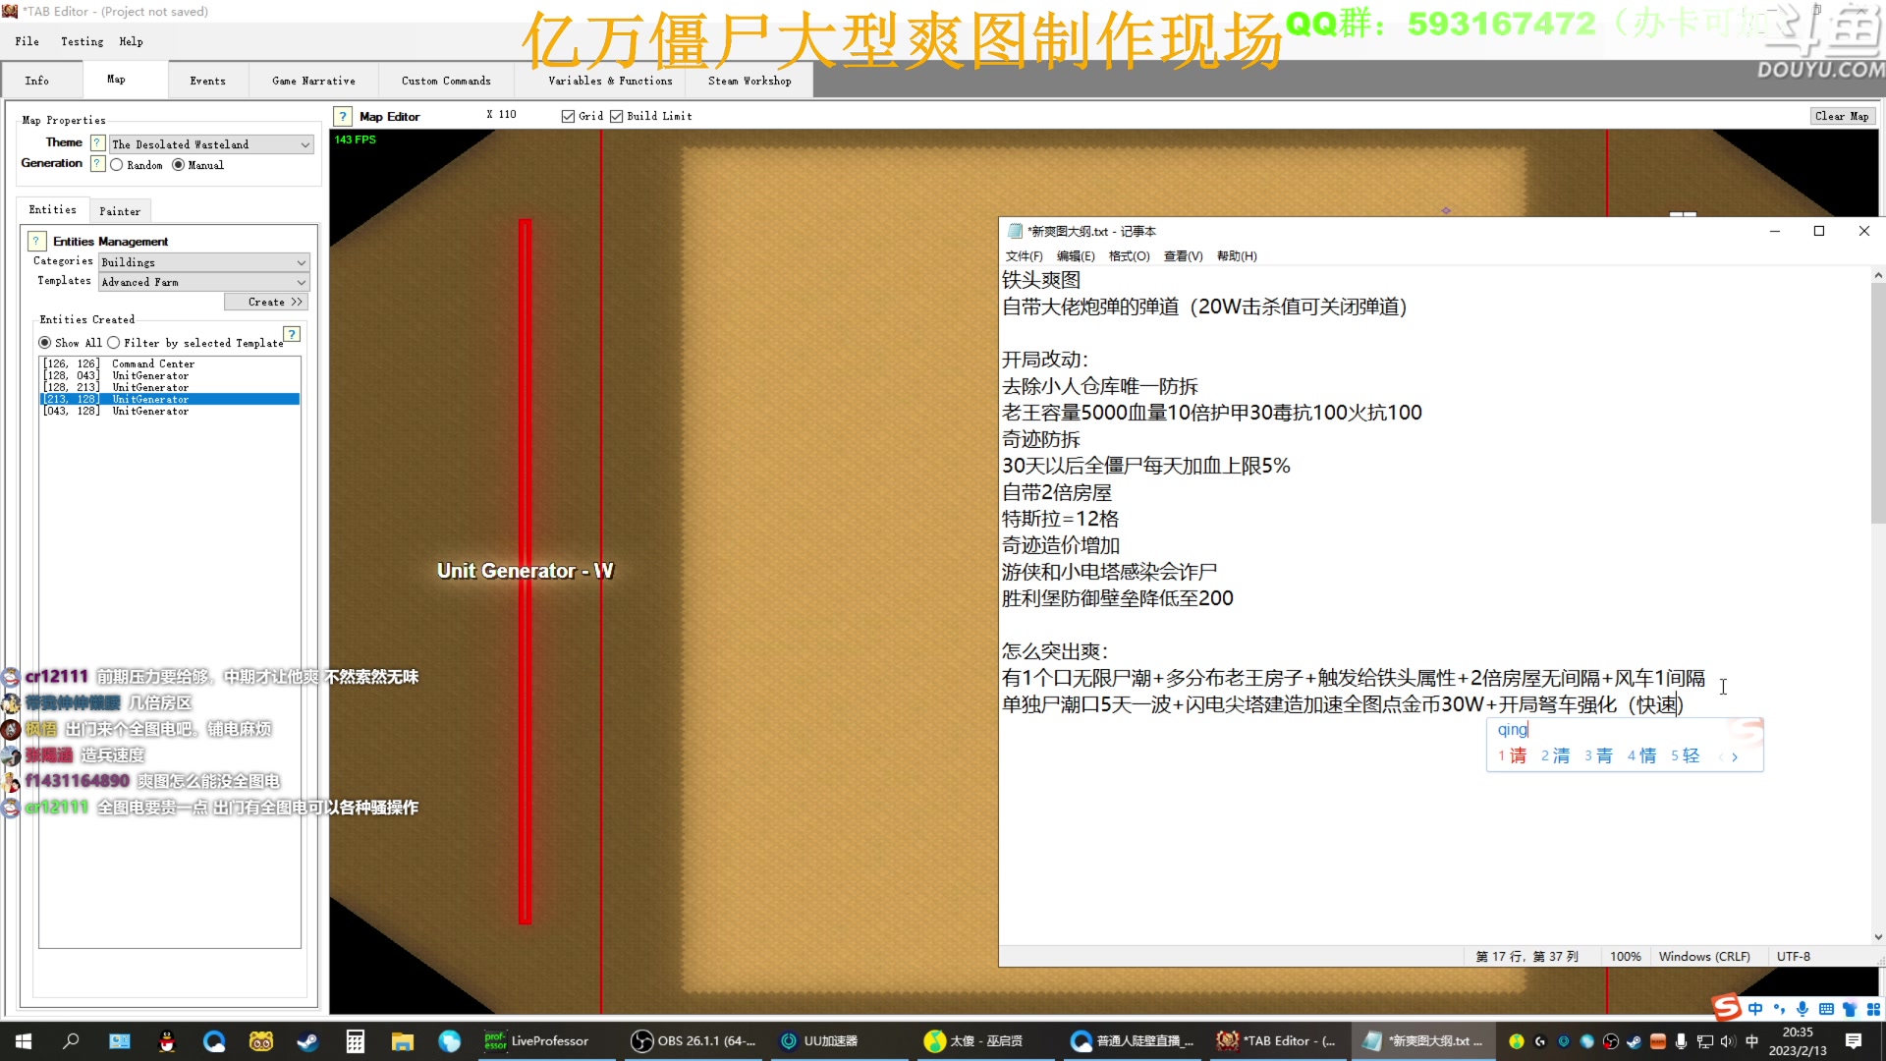Viewport: 1886px width, 1061px height.
Task: Open the Steam icon in system tray
Action: (x=1634, y=1041)
